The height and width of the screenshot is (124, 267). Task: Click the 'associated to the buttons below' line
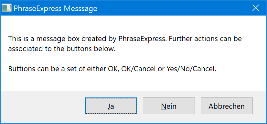[x=62, y=49]
